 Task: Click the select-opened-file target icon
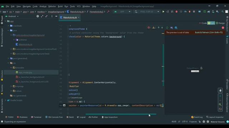(38, 16)
